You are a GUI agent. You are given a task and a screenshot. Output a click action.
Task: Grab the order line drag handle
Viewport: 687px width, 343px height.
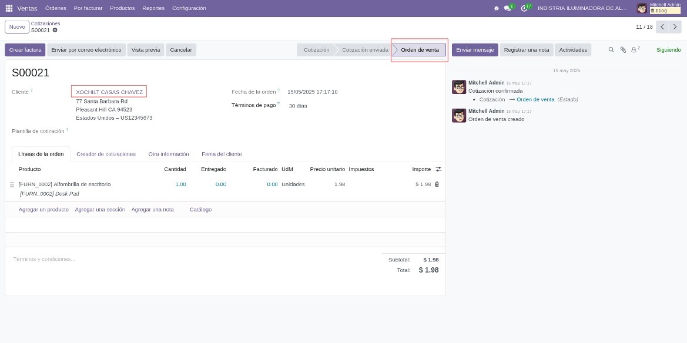12,185
